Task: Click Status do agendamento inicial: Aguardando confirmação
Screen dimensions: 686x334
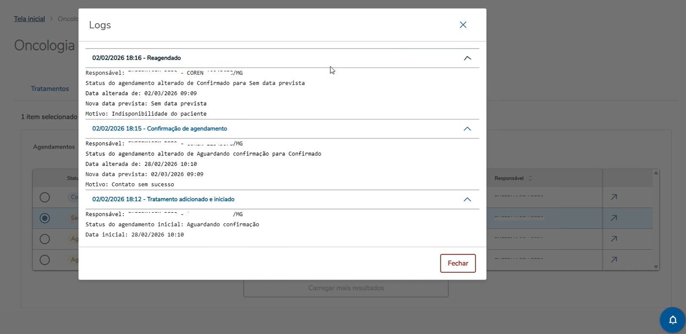Action: point(172,224)
